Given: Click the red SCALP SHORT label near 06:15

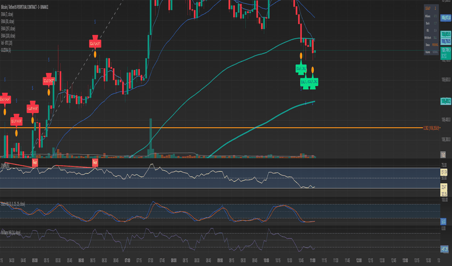Looking at the screenshot, I should 95,43.
